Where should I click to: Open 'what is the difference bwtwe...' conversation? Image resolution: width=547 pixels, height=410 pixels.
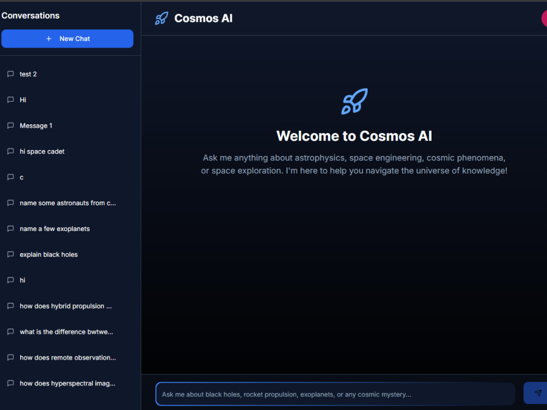67,332
